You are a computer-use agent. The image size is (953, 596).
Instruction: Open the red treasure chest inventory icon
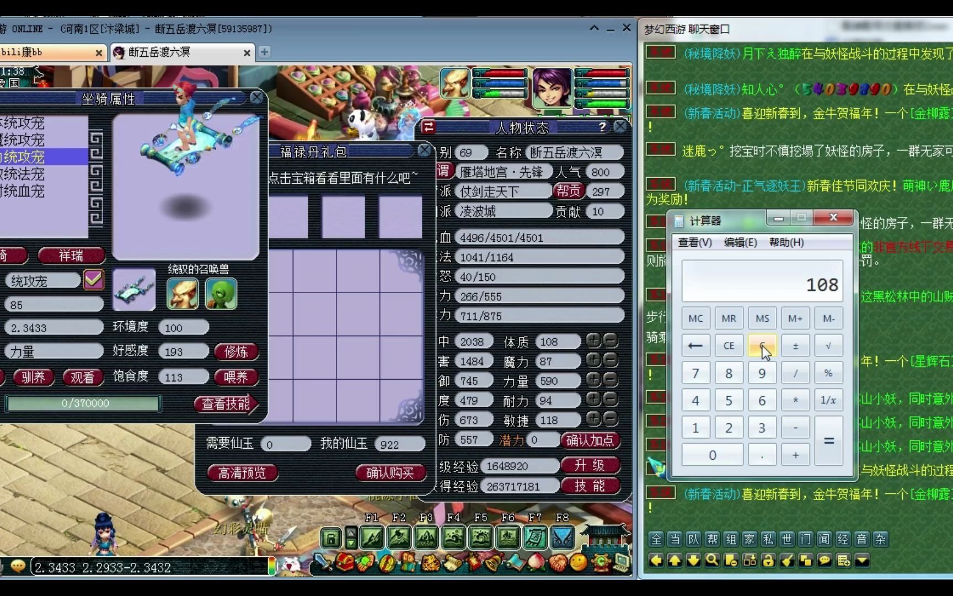point(345,562)
